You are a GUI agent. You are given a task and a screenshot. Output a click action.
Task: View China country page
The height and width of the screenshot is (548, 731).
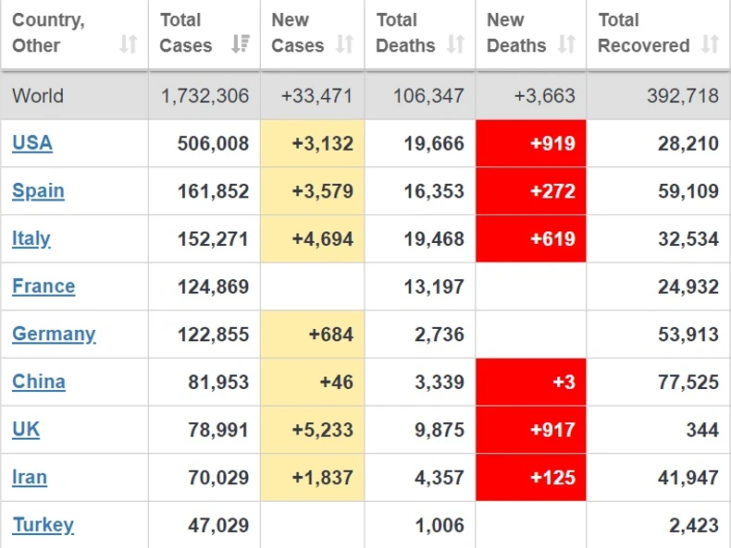tap(39, 382)
